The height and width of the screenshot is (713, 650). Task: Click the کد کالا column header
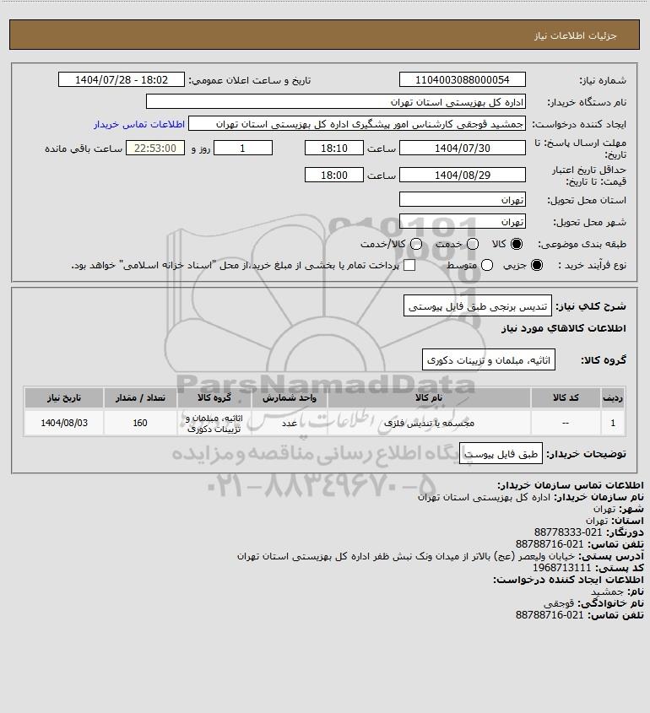click(566, 398)
